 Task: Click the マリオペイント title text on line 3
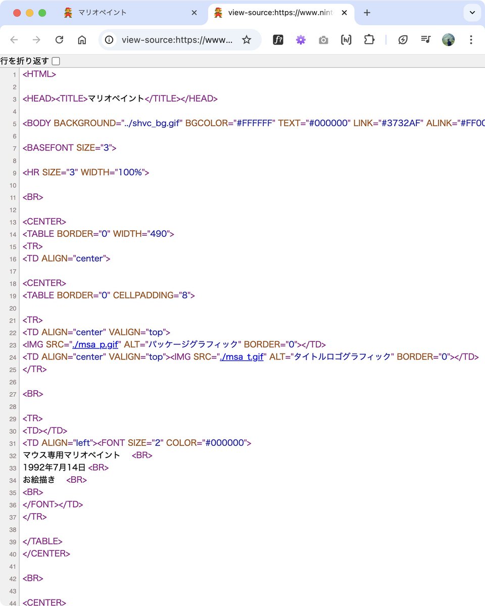pos(116,98)
